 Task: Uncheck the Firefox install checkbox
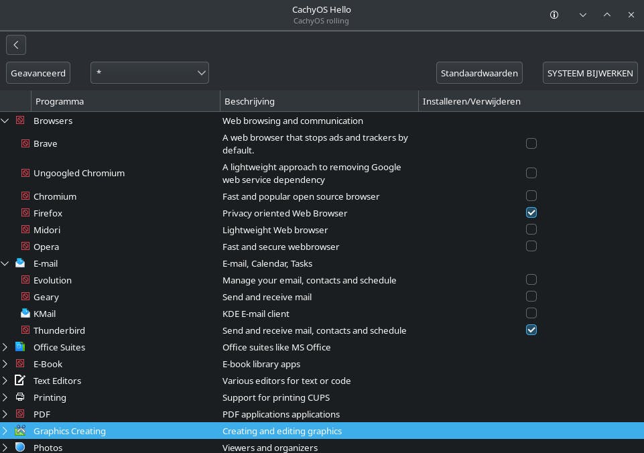coord(531,213)
